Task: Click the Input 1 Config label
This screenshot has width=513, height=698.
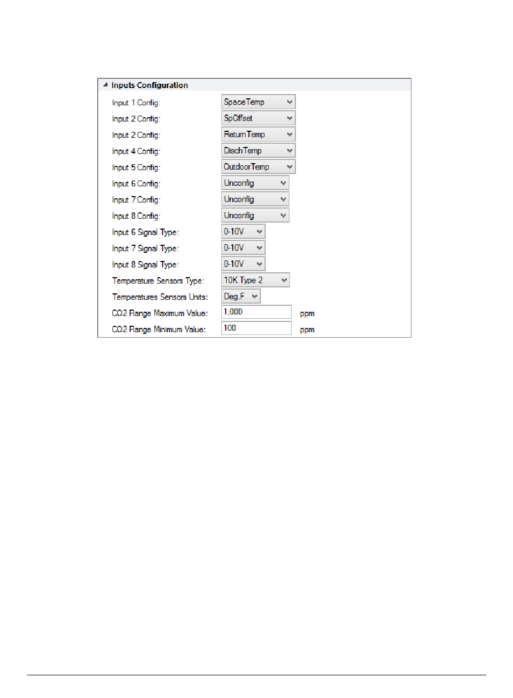Action: tap(136, 103)
